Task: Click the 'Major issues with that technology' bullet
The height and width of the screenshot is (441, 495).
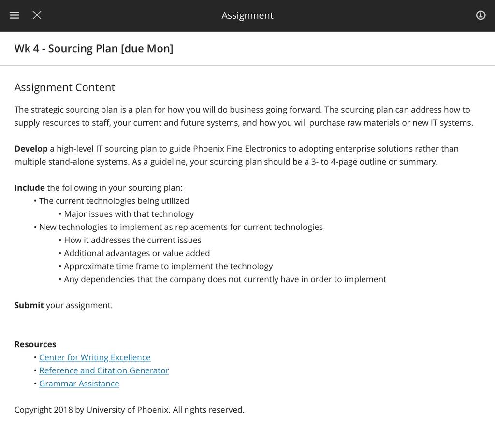Action: tap(129, 214)
